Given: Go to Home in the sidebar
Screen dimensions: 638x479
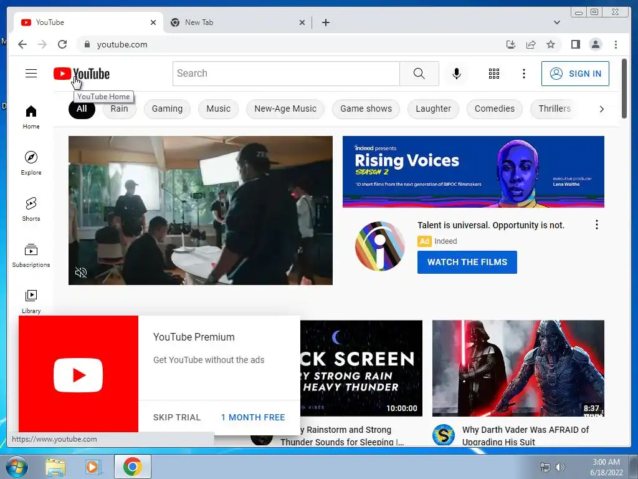Looking at the screenshot, I should pyautogui.click(x=31, y=117).
